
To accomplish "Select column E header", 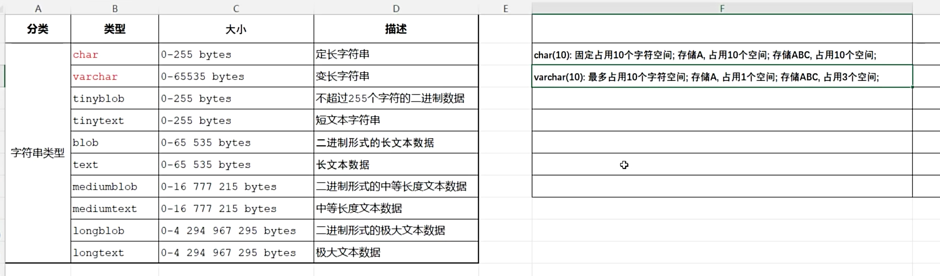I will 505,8.
